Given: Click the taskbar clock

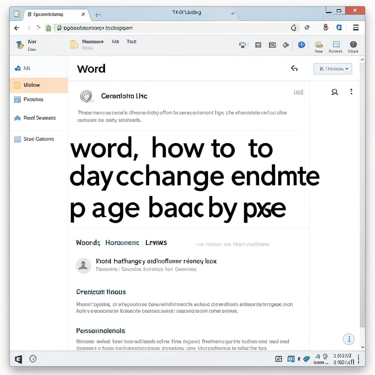Looking at the screenshot, I should tap(344, 359).
